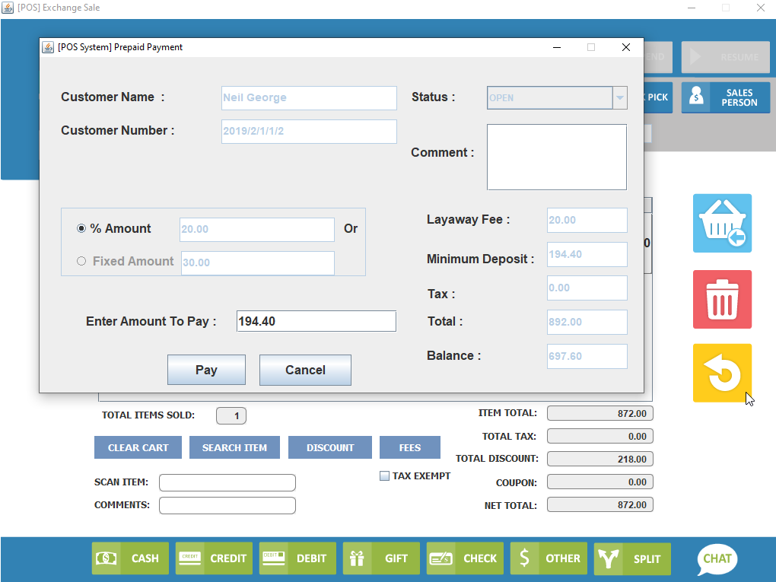776x582 pixels.
Task: Click the Total Tax value box
Action: click(x=599, y=436)
